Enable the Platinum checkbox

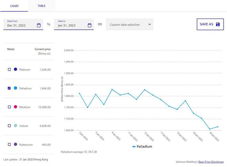point(9,70)
